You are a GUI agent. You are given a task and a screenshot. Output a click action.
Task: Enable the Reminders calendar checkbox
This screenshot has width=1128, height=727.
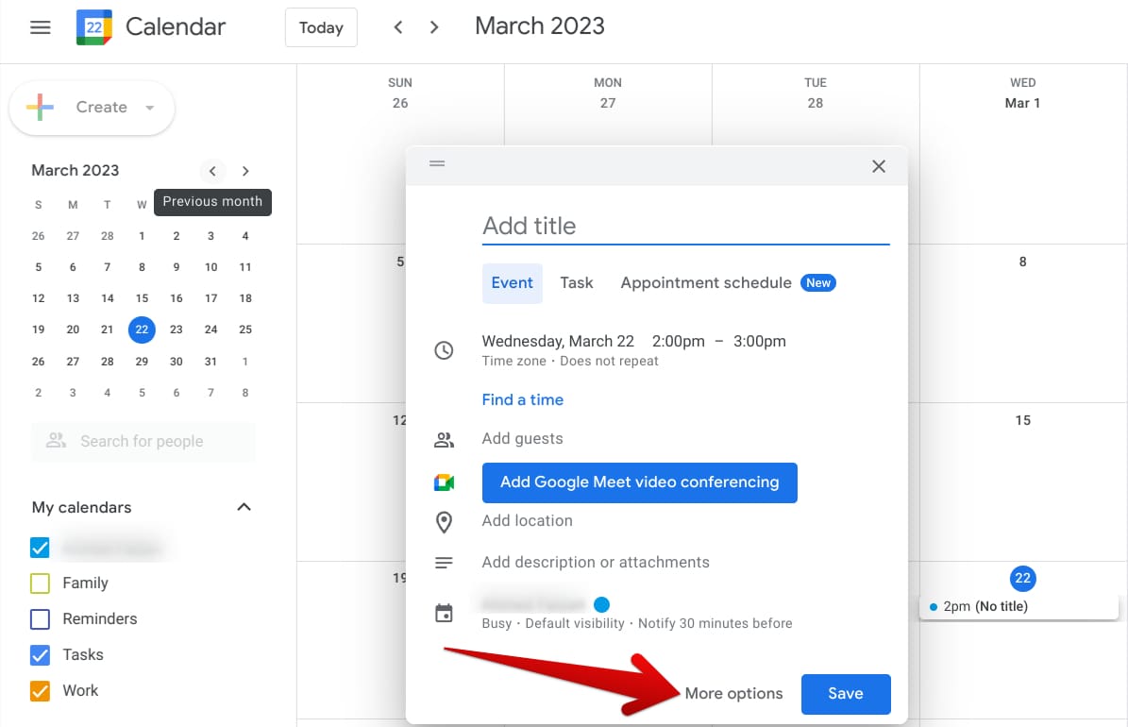pyautogui.click(x=41, y=619)
